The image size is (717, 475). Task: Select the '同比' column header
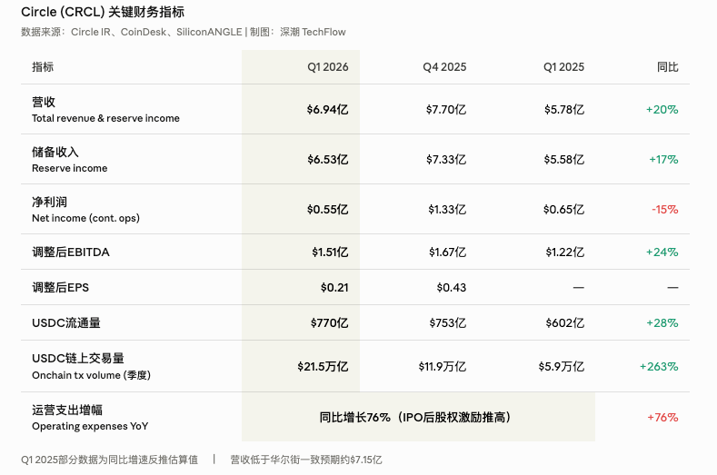coord(668,67)
